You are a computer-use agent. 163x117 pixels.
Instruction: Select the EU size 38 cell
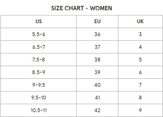[97, 60]
